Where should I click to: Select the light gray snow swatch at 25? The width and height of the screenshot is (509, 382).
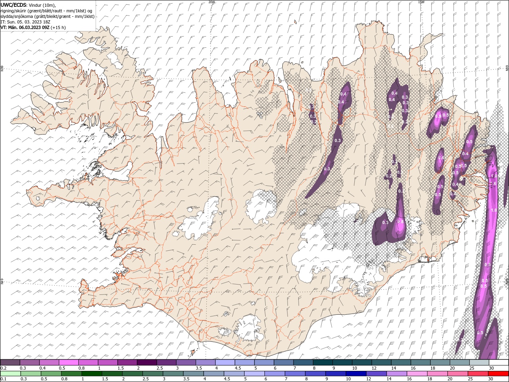479,363
